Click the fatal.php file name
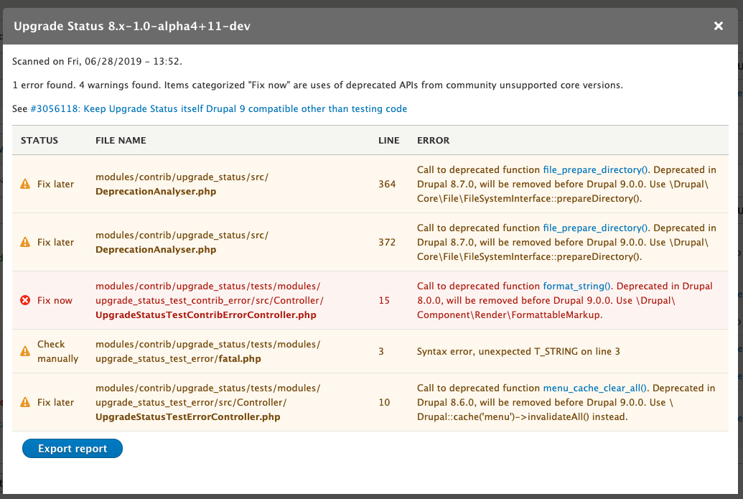Screen dimensions: 743x499 [240, 359]
